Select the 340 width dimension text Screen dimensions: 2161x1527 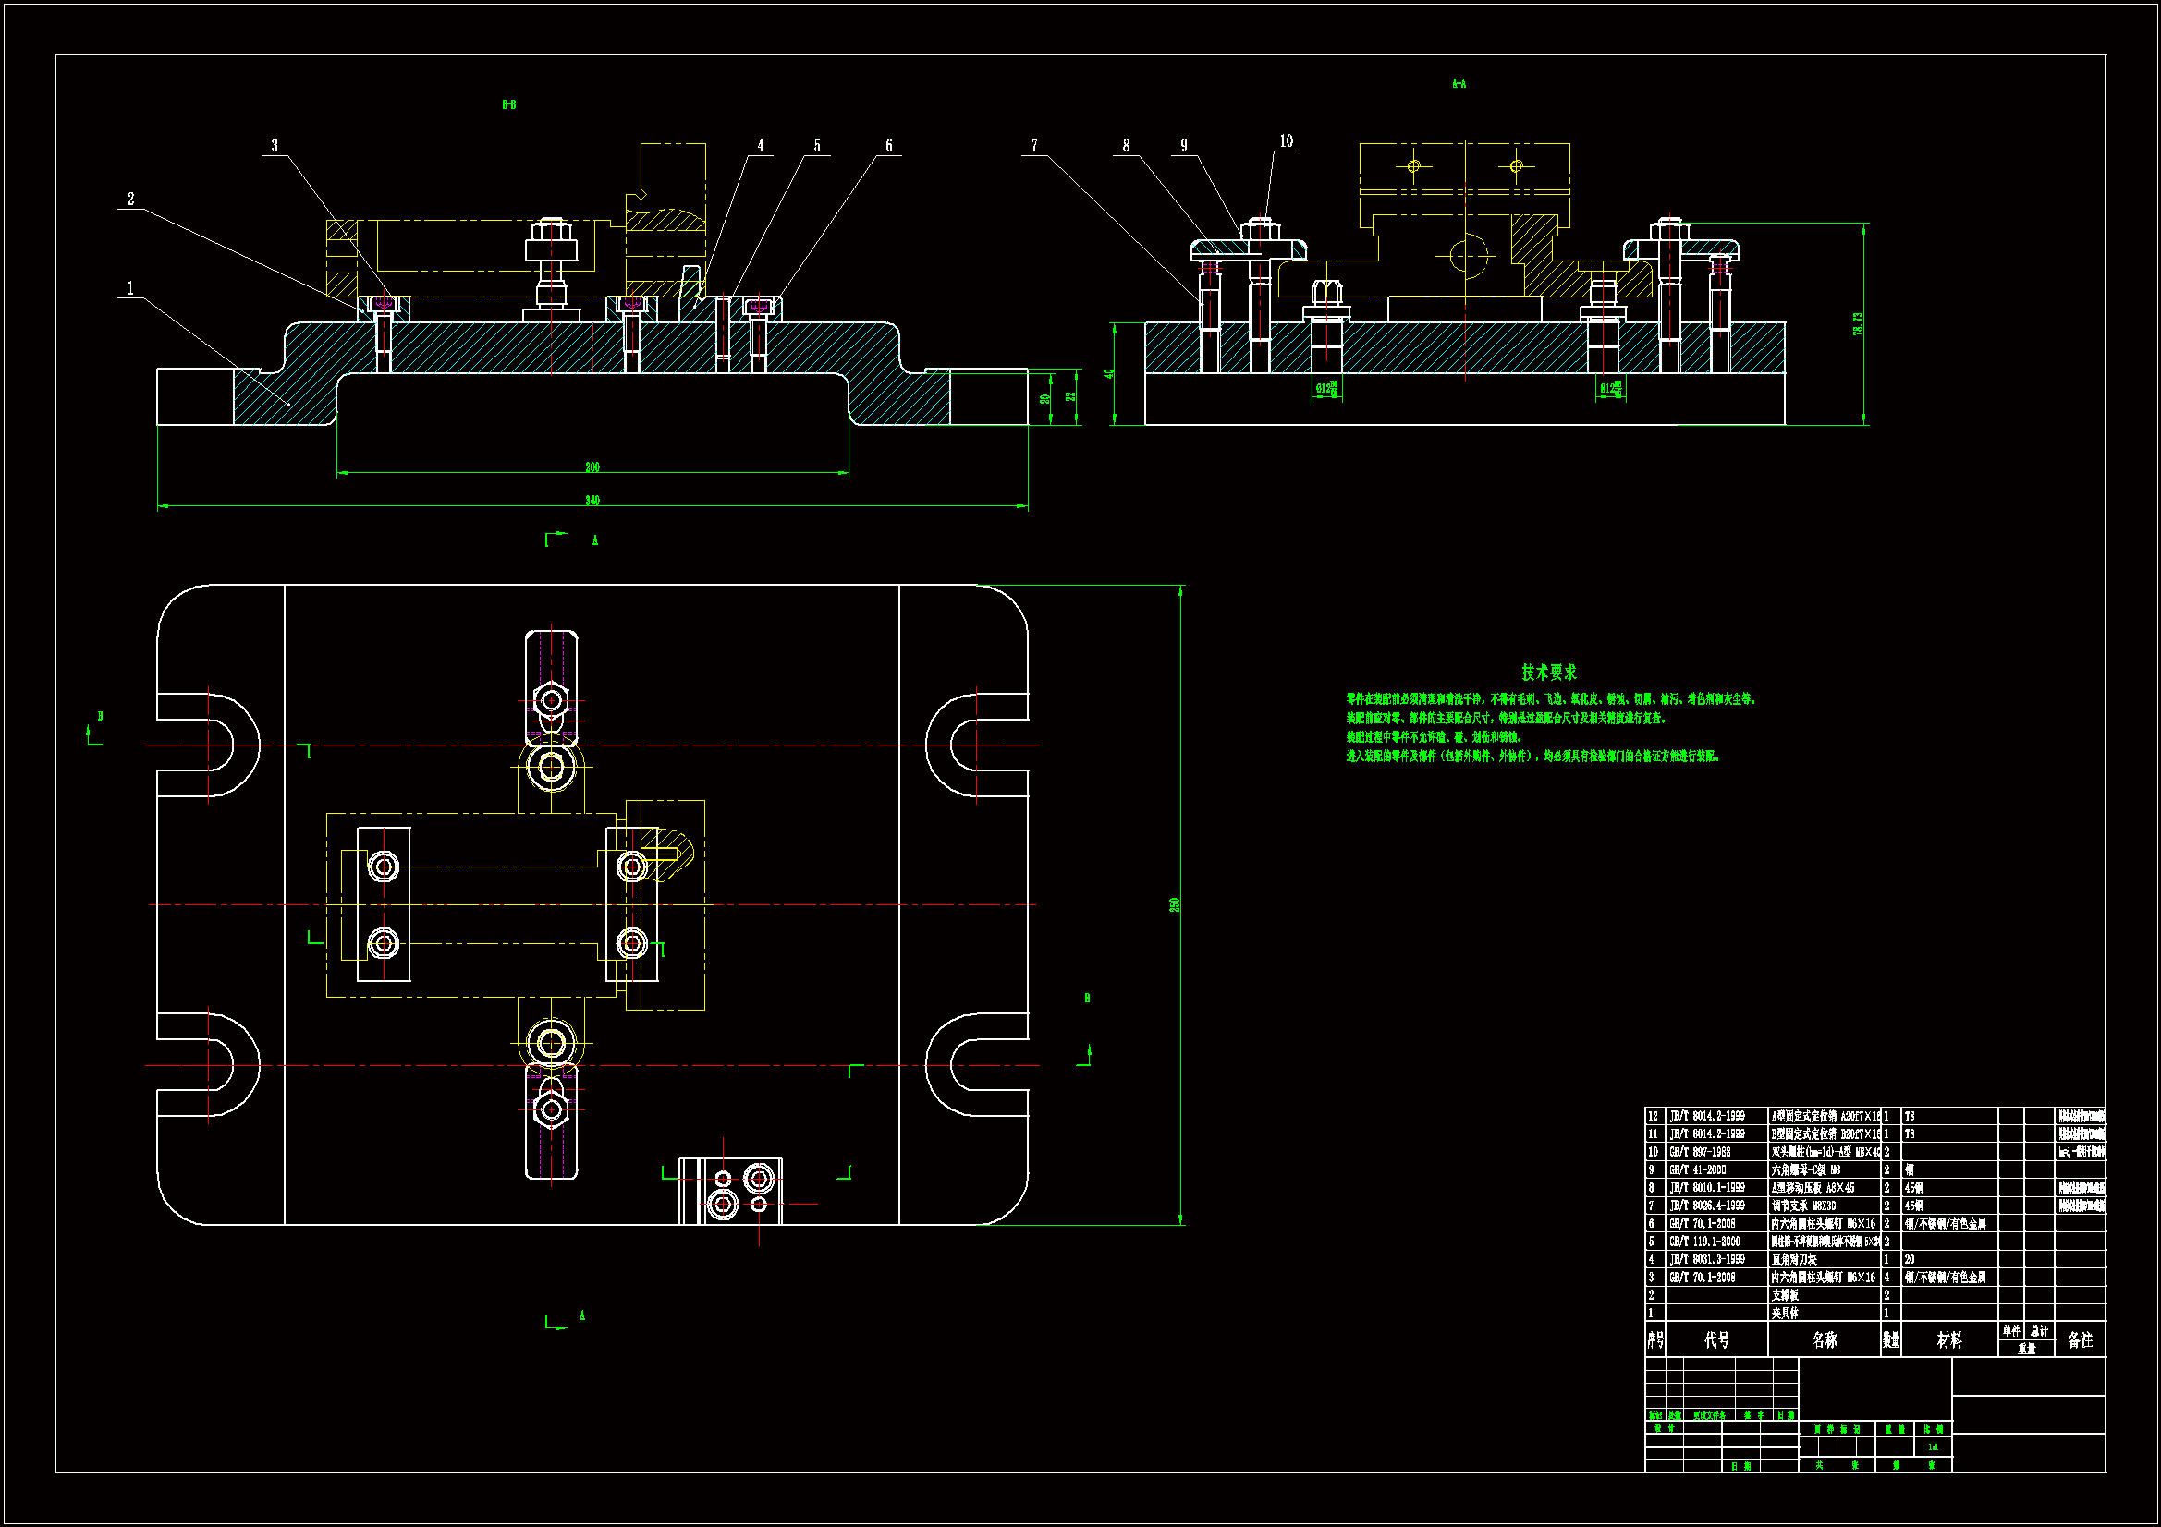coord(592,500)
